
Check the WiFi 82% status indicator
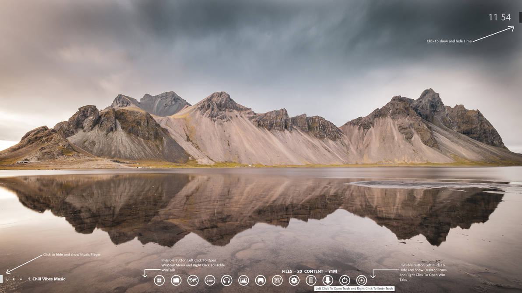pos(278,280)
